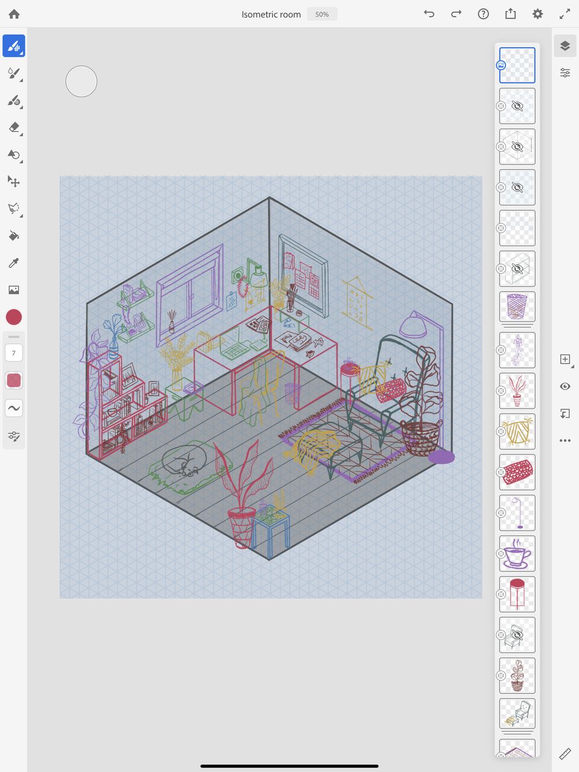This screenshot has height=772, width=579.
Task: Click the Place image icon
Action: click(14, 290)
